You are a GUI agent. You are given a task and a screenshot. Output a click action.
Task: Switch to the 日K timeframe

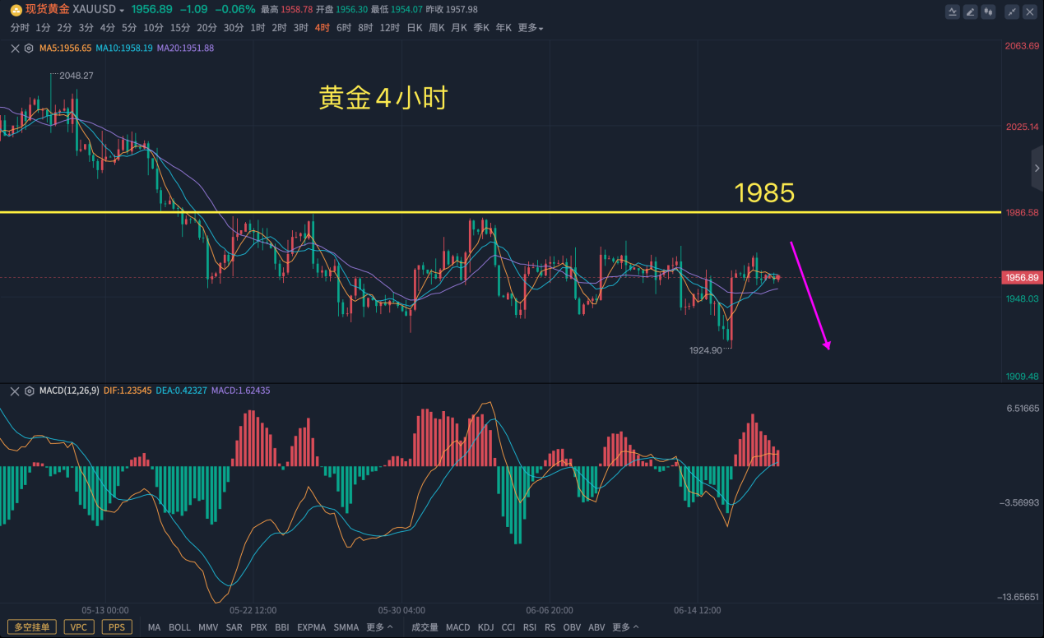415,28
